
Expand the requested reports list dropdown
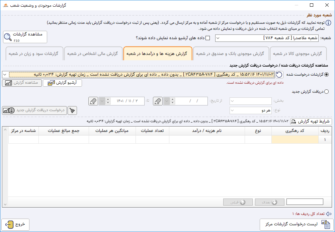click(5, 75)
